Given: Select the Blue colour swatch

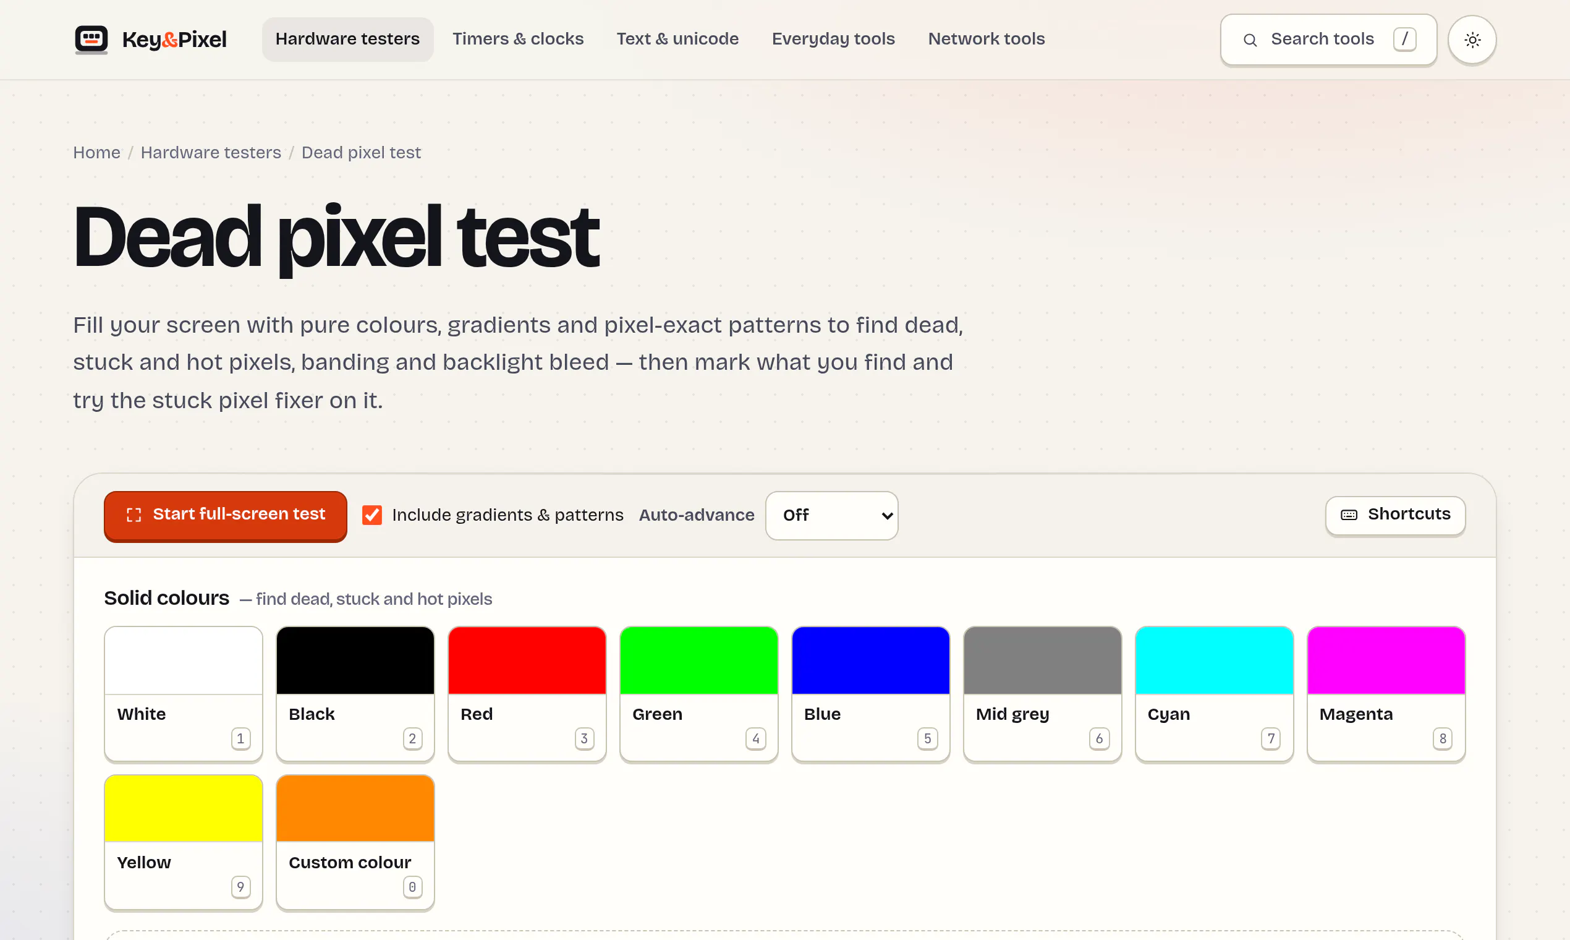Looking at the screenshot, I should (870, 694).
